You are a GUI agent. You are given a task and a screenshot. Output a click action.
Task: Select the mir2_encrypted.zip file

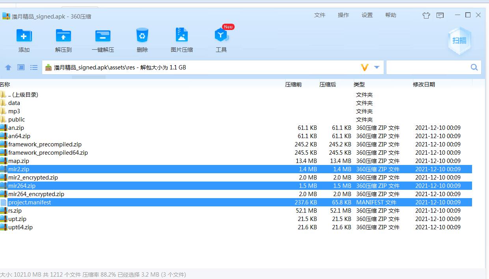click(33, 178)
